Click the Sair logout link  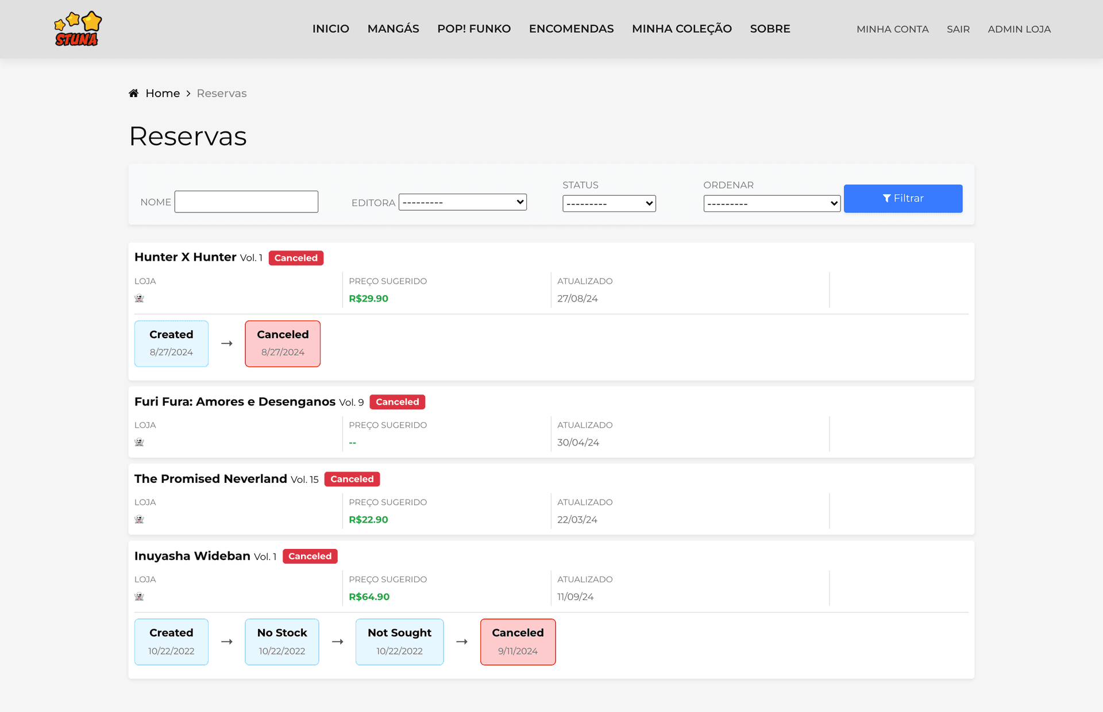(x=958, y=29)
